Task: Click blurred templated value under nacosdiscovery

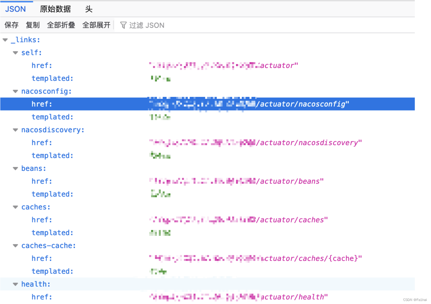Action: click(x=161, y=156)
